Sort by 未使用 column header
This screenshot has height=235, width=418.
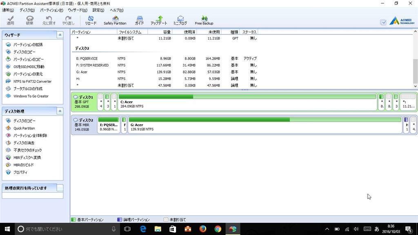click(x=209, y=32)
